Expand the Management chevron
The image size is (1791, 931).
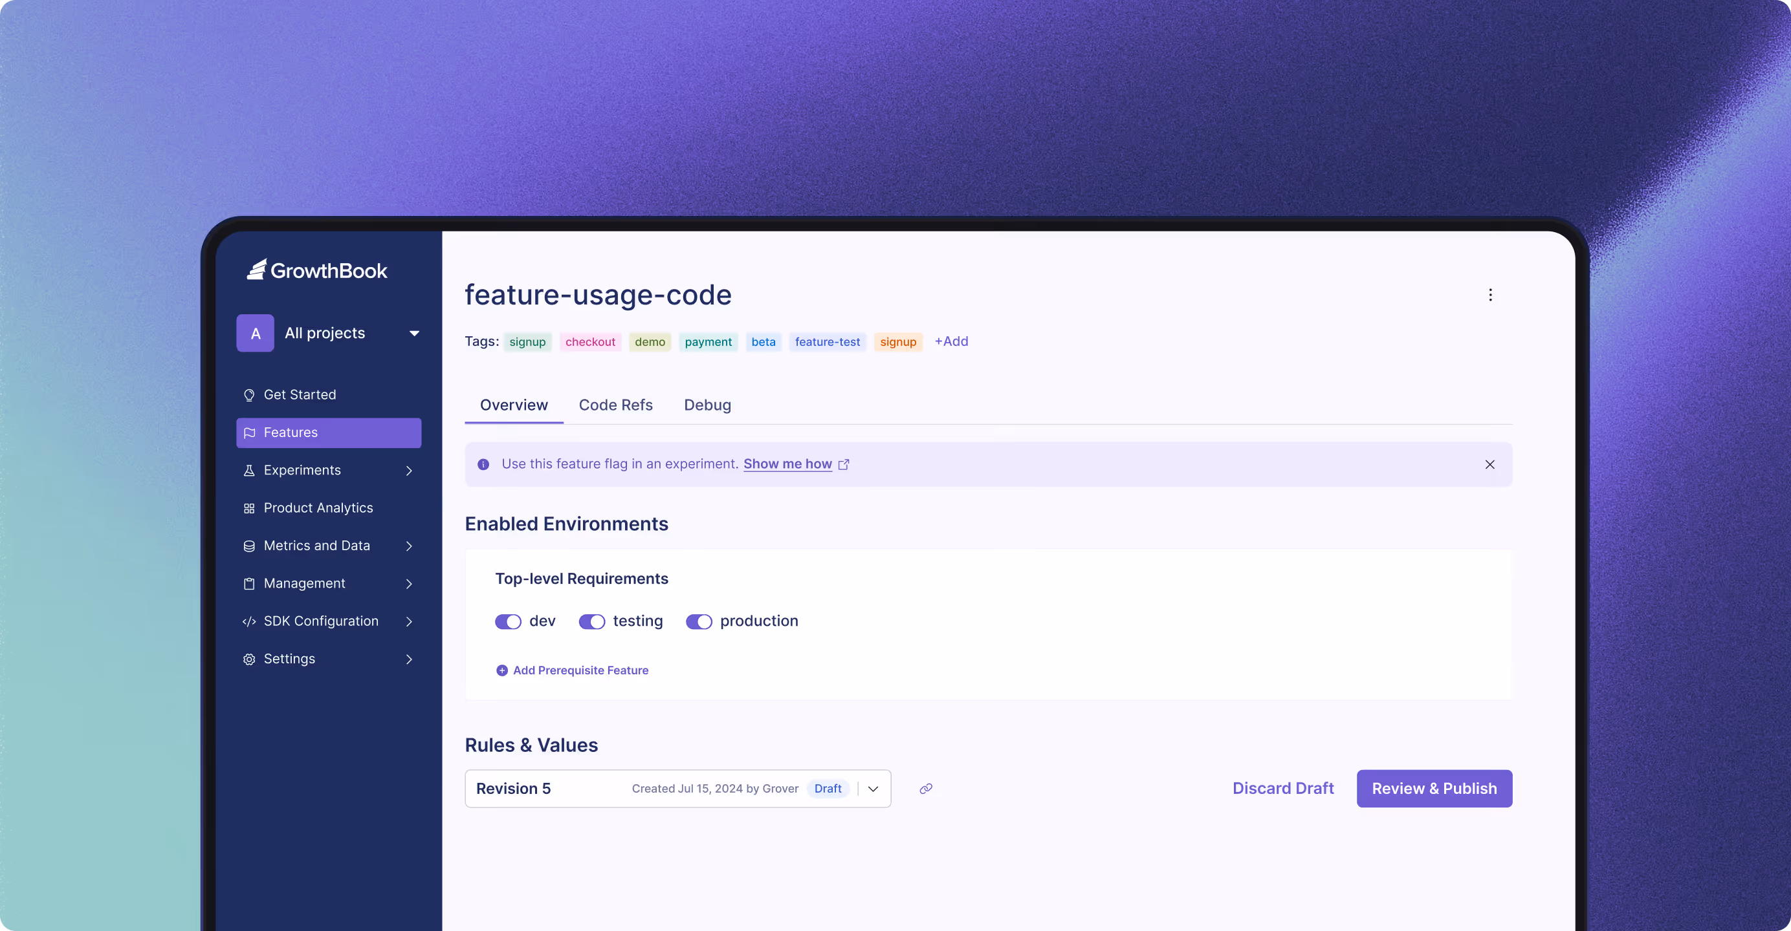click(x=409, y=584)
